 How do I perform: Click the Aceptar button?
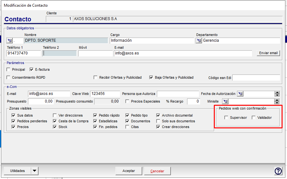coord(129,171)
